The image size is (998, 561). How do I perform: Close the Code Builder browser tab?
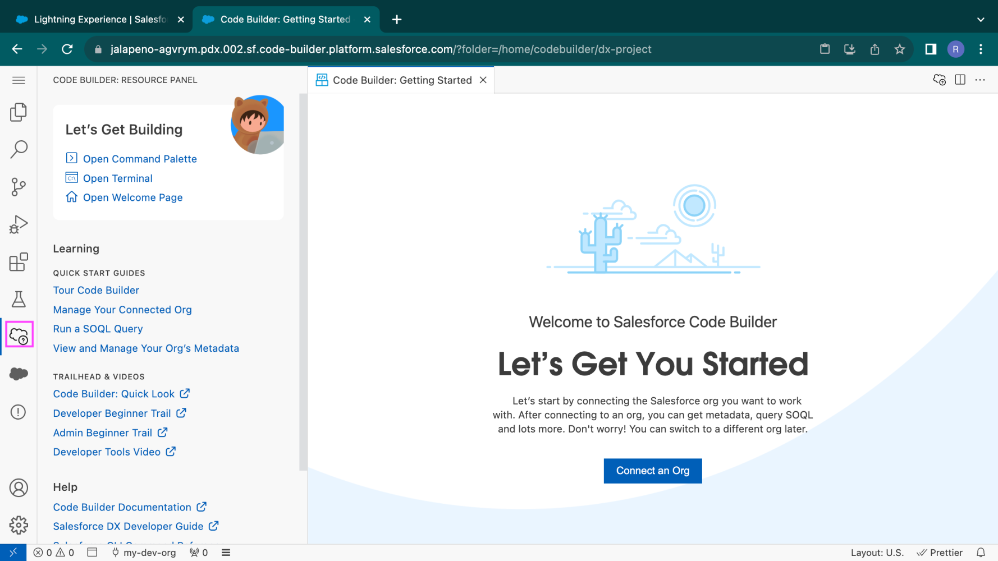pyautogui.click(x=367, y=19)
